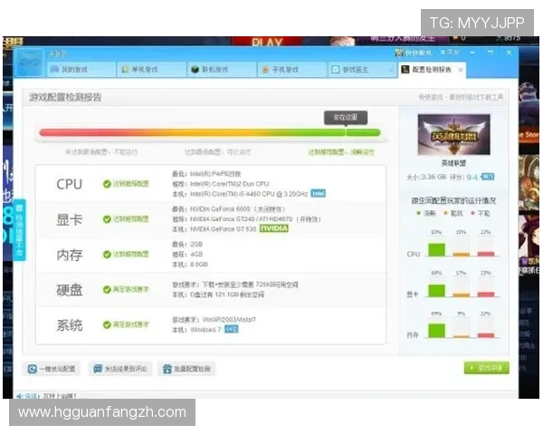Click the green check icon in the CPU row
Viewport: 543px width, 435px height.
(x=107, y=184)
